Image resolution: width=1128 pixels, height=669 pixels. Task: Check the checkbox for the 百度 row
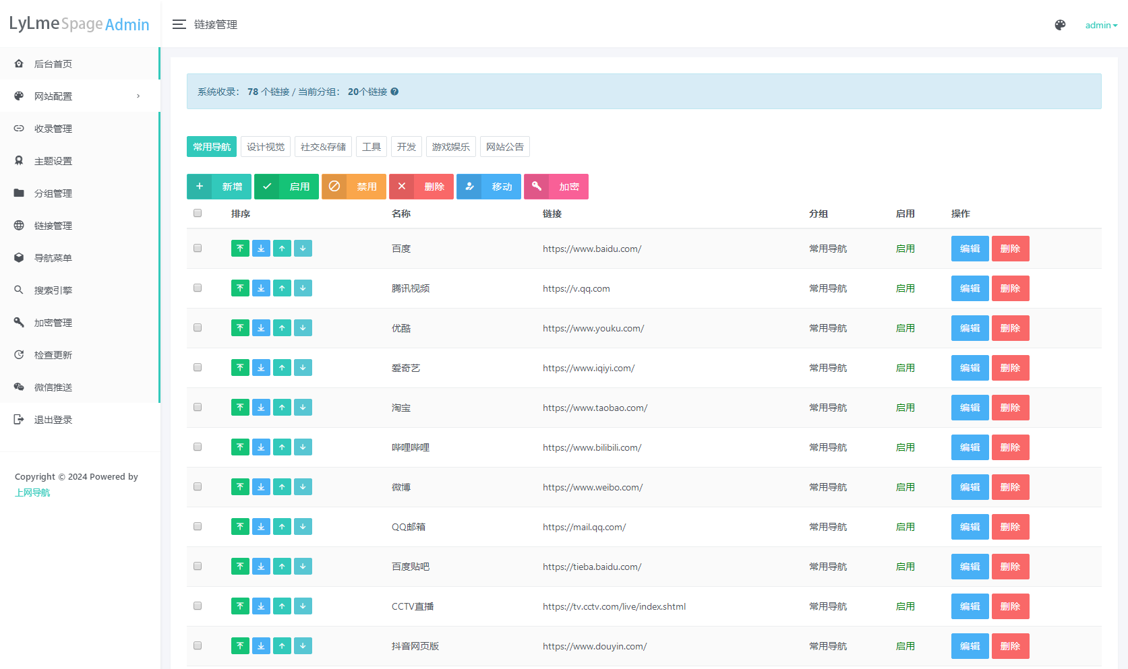point(198,249)
